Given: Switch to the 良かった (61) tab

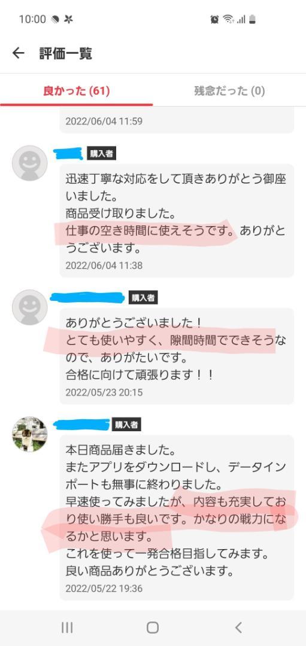Looking at the screenshot, I should coord(76,91).
